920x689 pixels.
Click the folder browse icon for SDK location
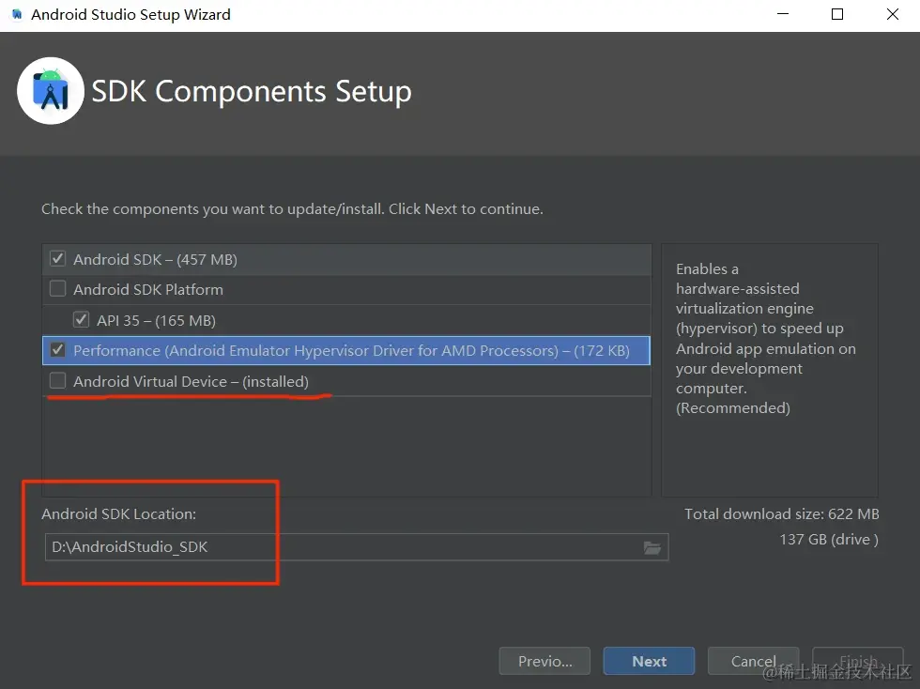[x=652, y=547]
